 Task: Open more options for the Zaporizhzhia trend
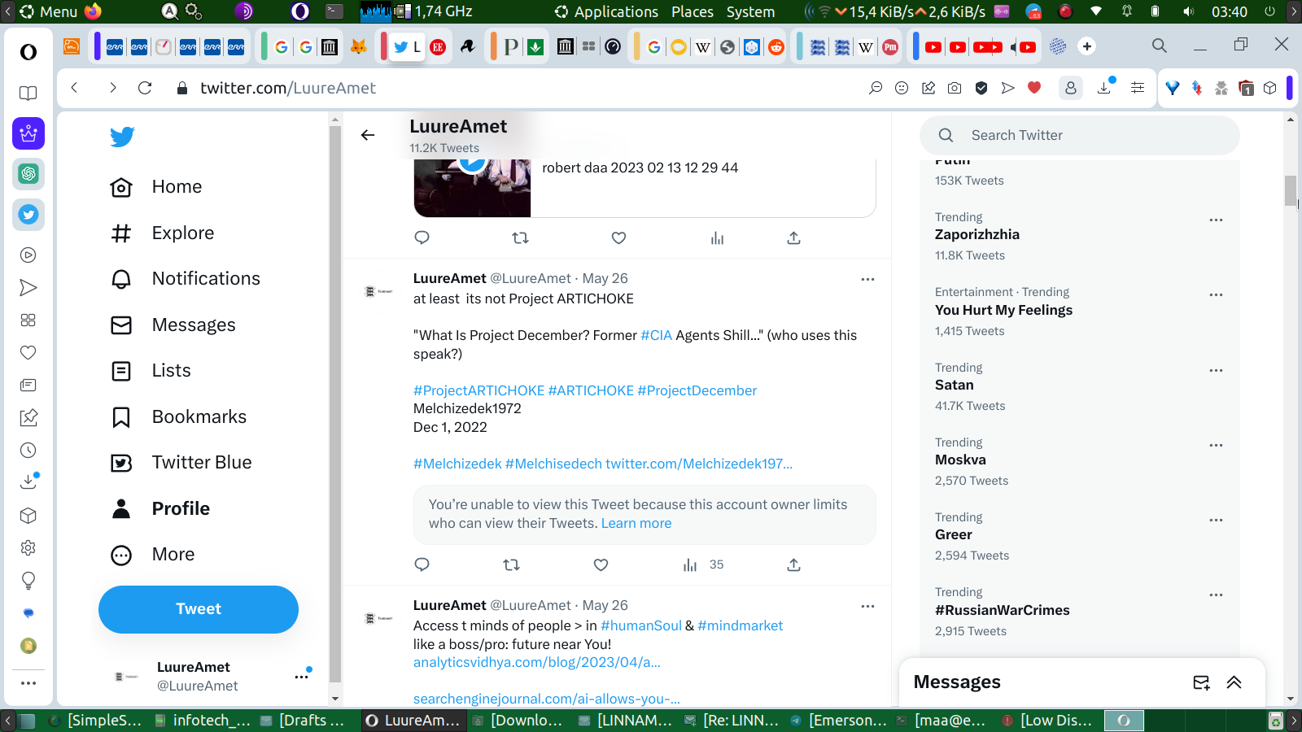[1216, 220]
